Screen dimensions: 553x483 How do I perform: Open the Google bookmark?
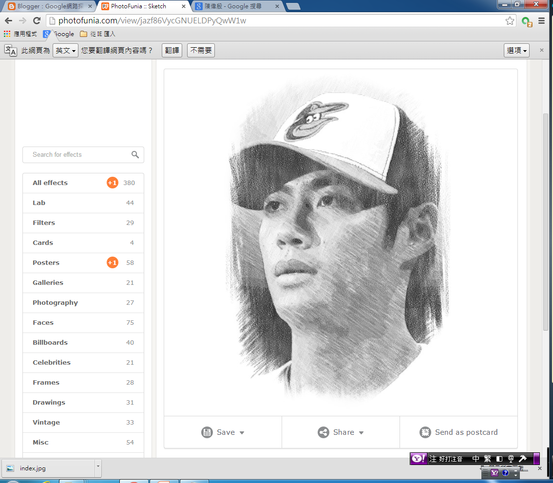tap(58, 34)
